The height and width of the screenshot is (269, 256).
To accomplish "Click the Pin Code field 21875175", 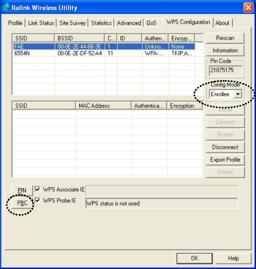I will tap(225, 70).
